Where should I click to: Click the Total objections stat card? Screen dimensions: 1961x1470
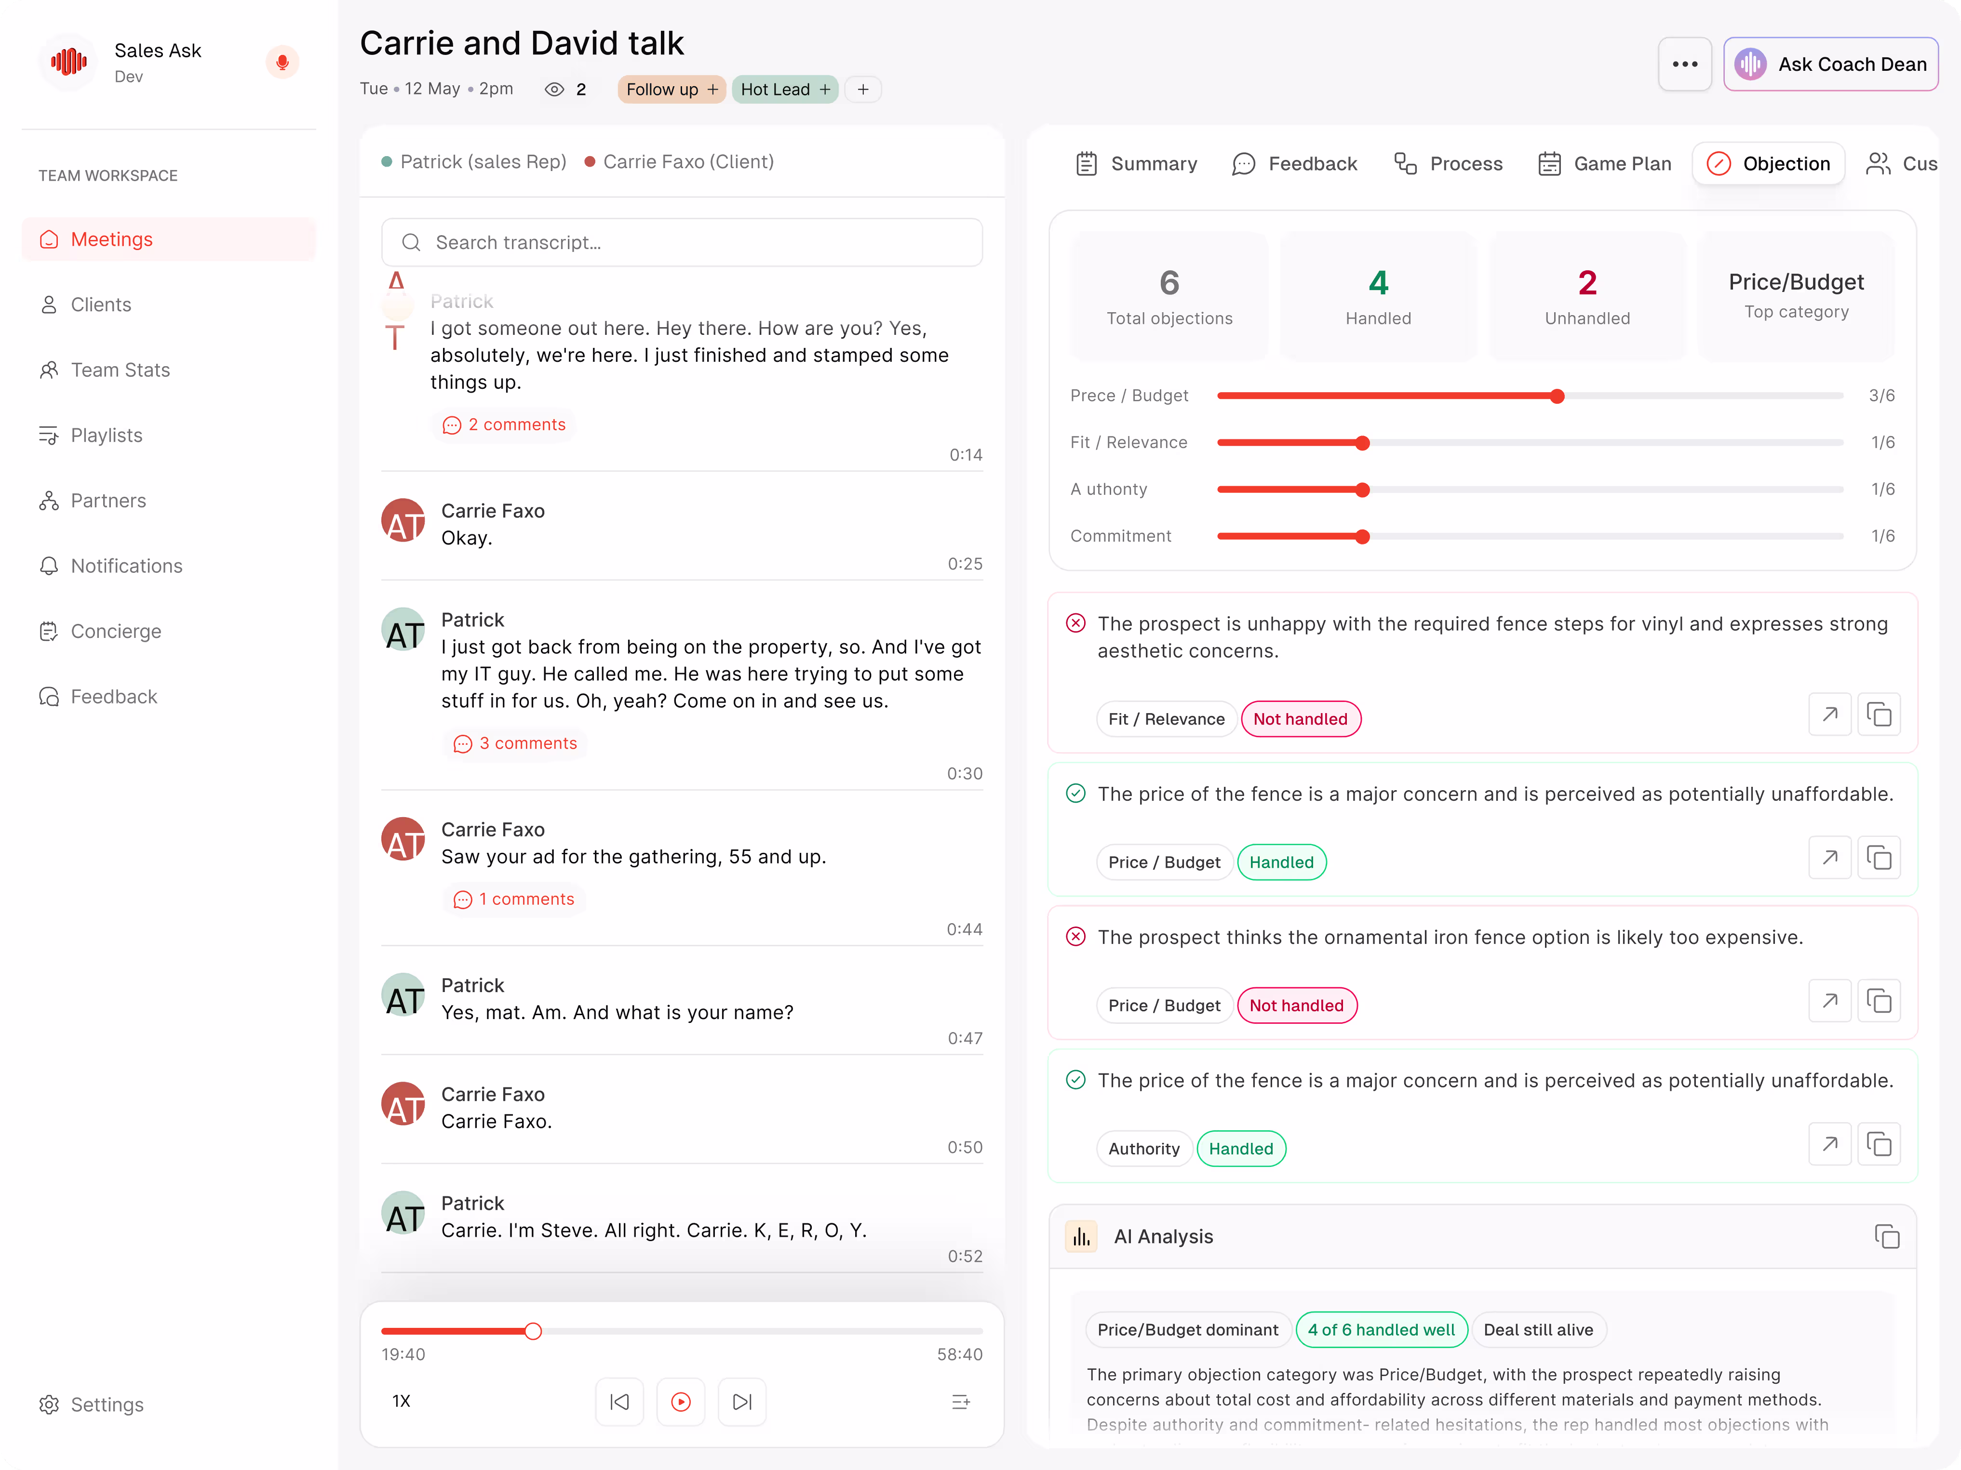tap(1169, 297)
